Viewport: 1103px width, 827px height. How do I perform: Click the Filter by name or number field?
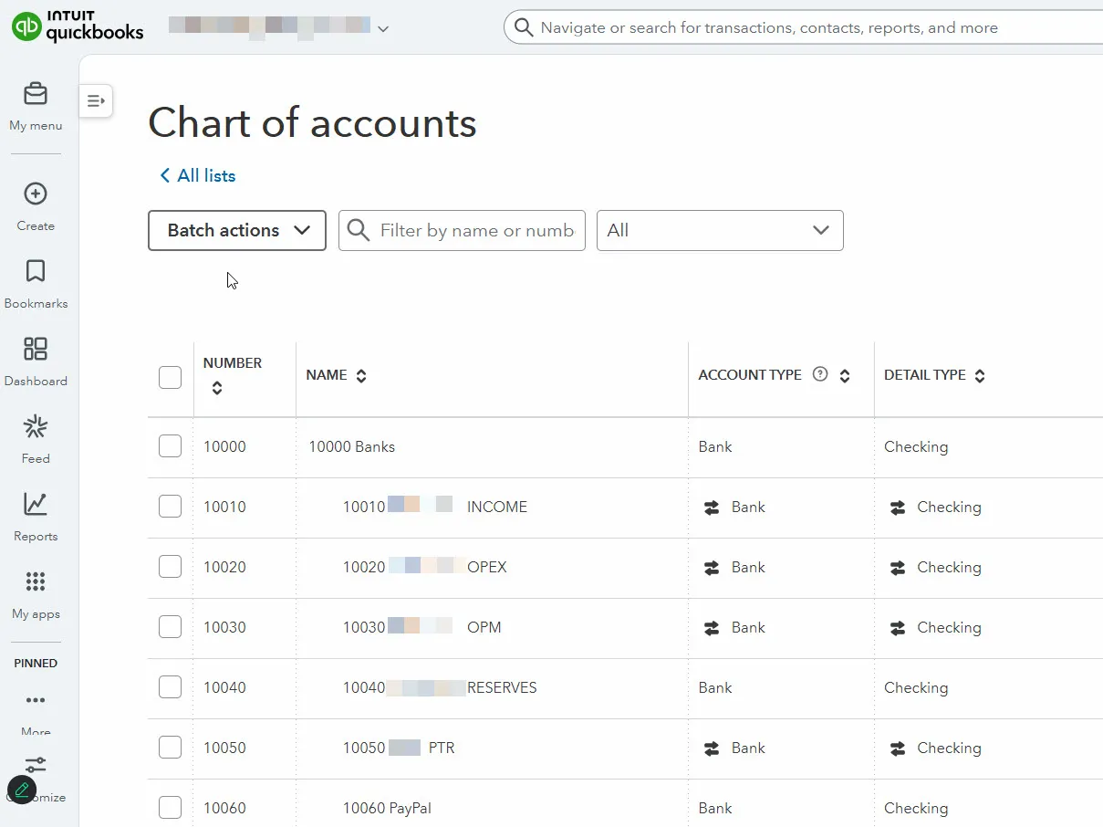(475, 231)
